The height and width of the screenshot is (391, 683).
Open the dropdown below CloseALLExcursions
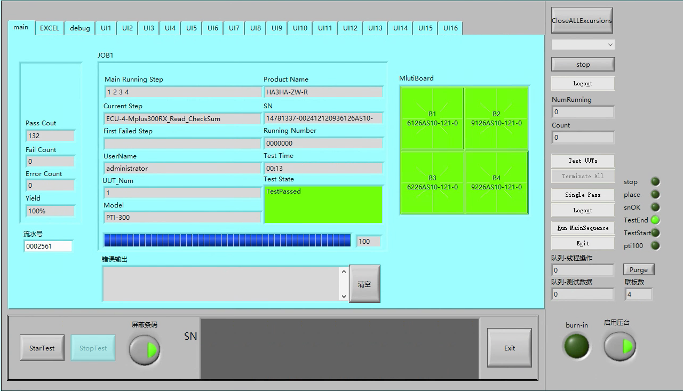click(583, 45)
